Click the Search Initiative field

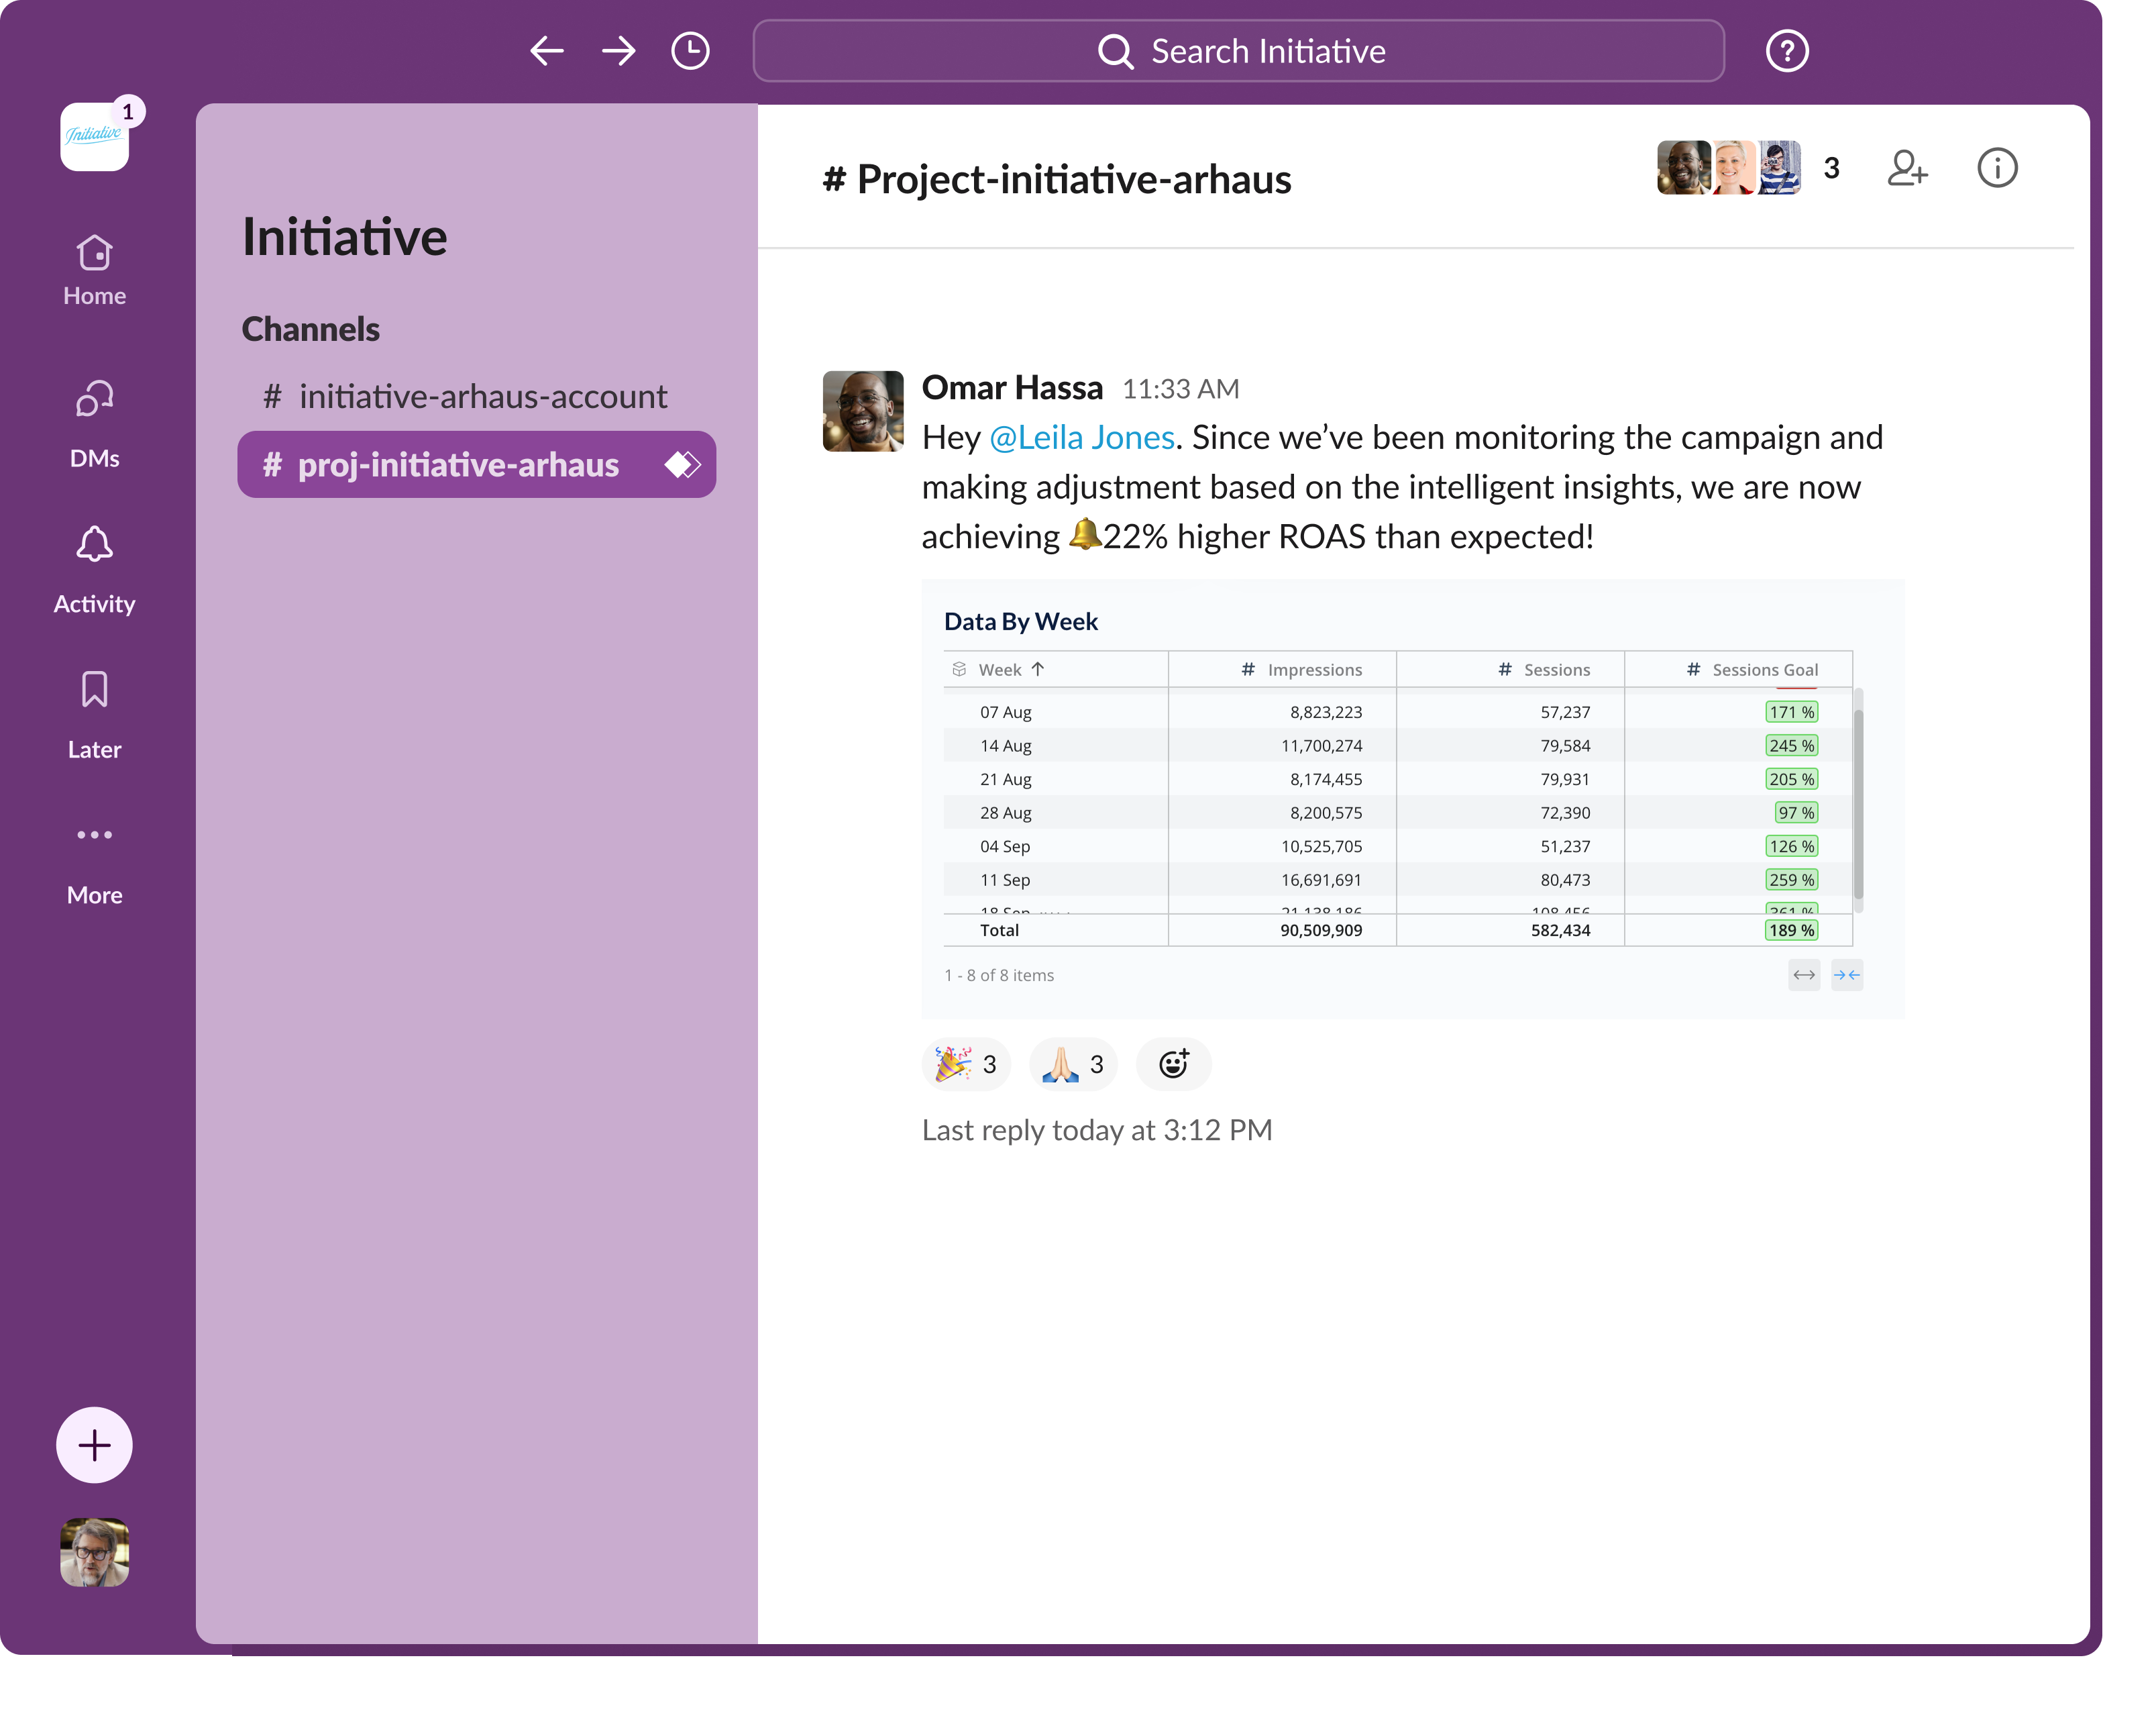[1238, 50]
